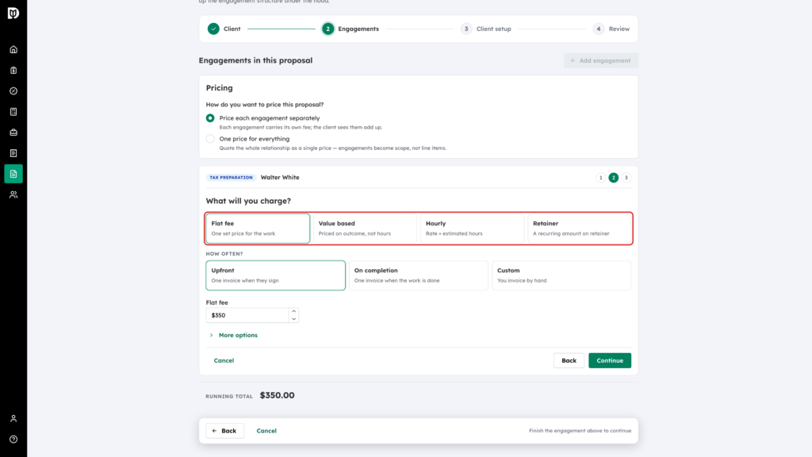
Task: Click Back next to Continue
Action: [569, 361]
